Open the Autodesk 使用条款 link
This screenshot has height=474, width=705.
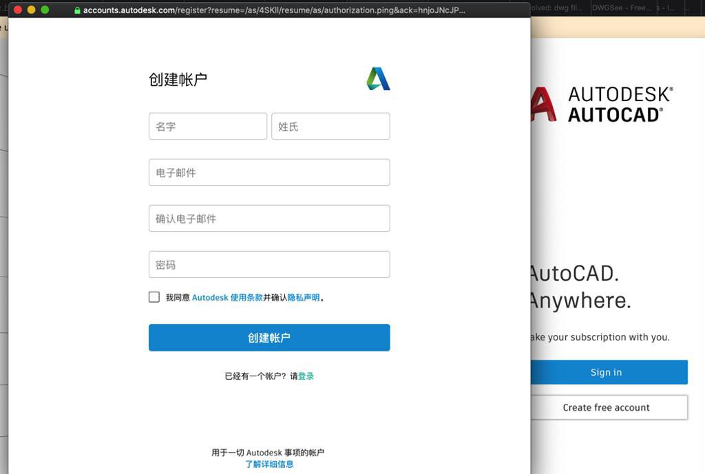click(x=227, y=297)
